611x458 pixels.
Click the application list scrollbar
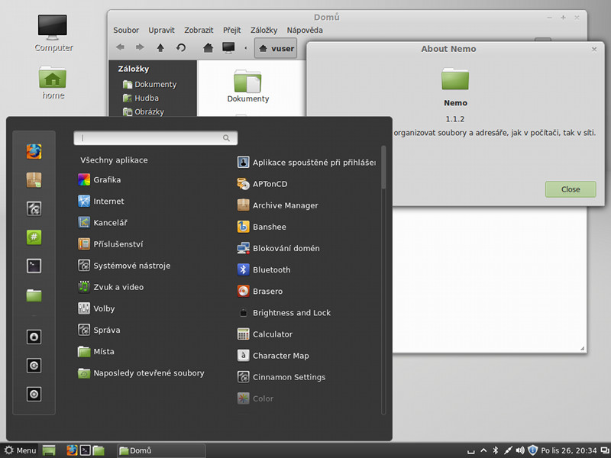coord(383,168)
